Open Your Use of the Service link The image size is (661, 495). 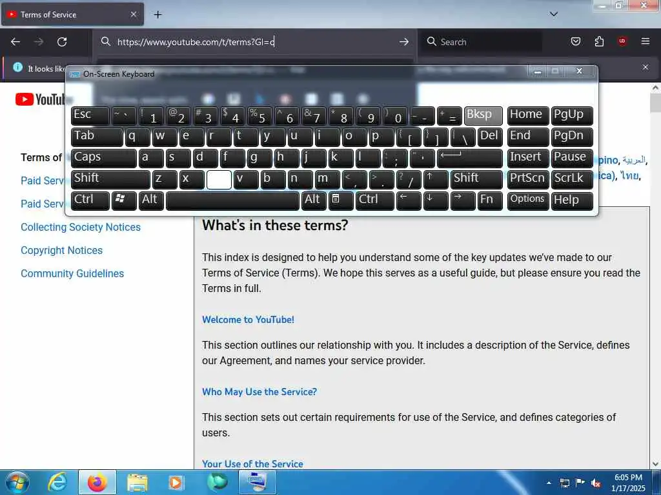252,463
